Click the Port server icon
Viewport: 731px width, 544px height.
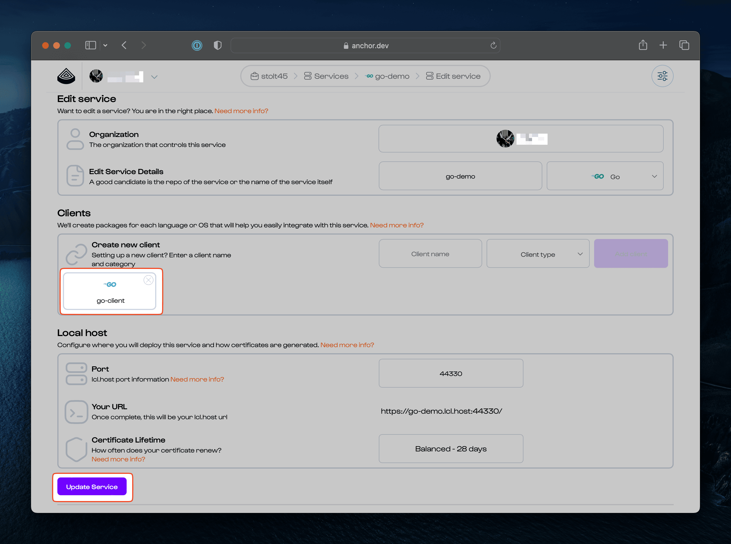click(x=76, y=373)
